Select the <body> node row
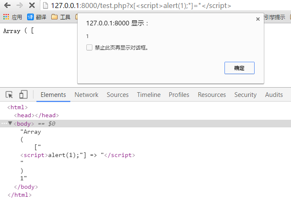The image size is (291, 215). 146,124
